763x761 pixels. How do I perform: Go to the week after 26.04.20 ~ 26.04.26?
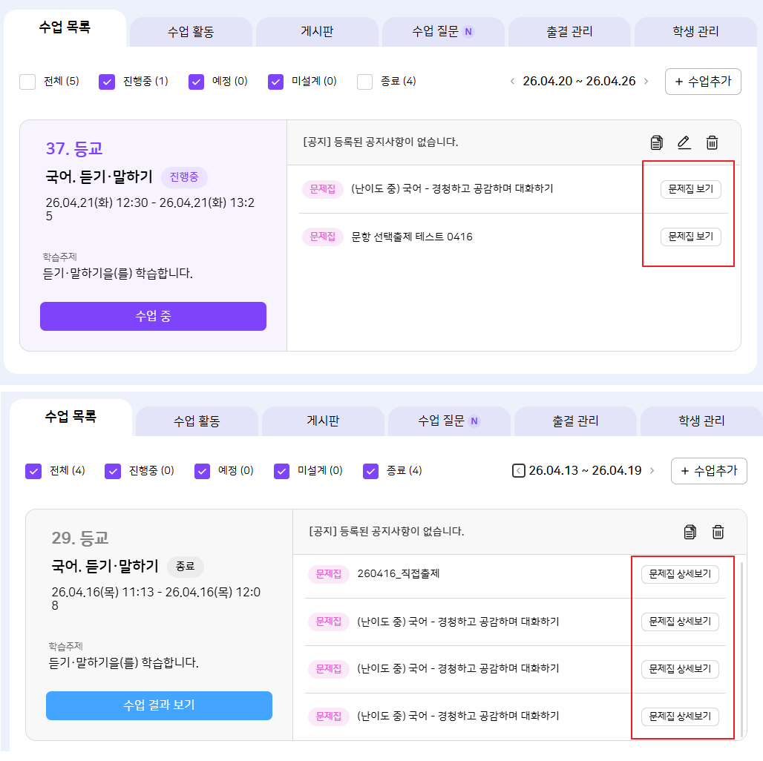coord(646,82)
